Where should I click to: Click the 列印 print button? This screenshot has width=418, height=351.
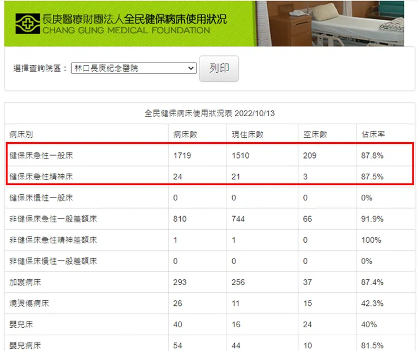pyautogui.click(x=219, y=68)
